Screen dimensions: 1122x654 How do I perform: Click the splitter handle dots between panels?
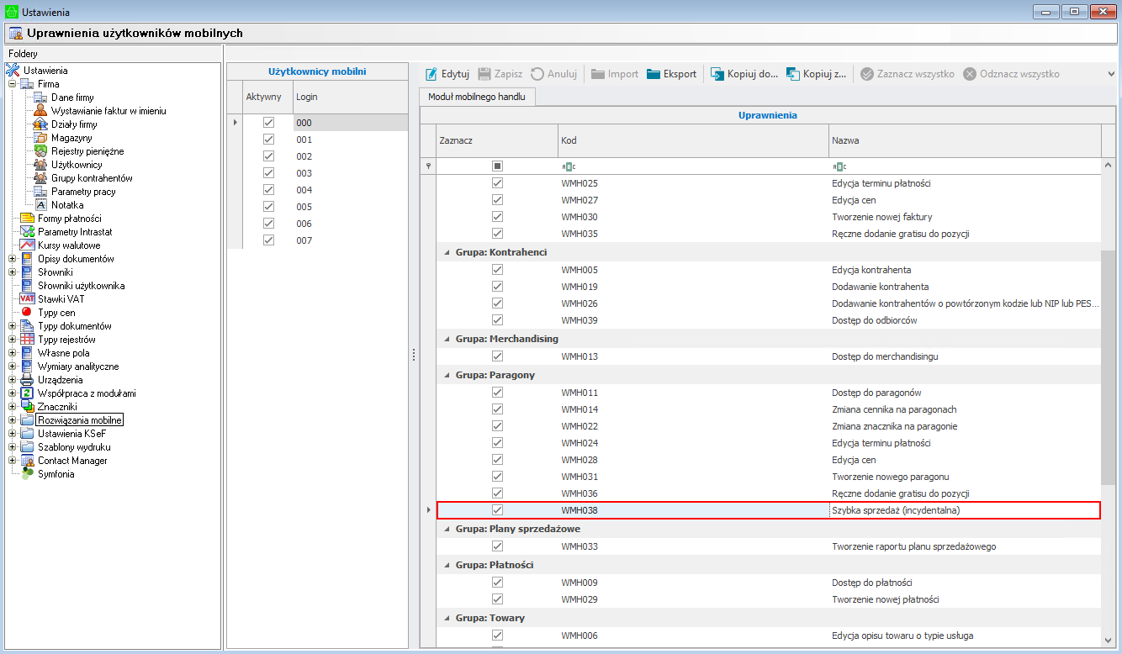[x=414, y=356]
